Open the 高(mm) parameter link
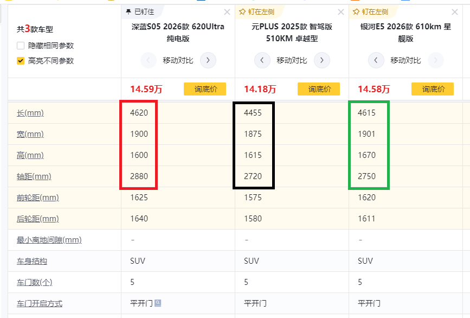This screenshot has width=470, height=318. pyautogui.click(x=30, y=155)
